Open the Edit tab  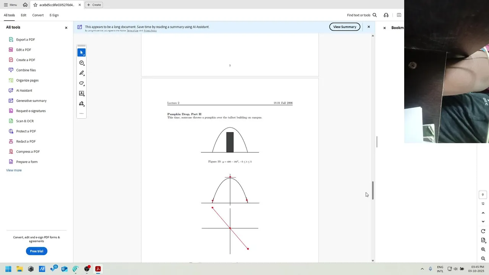(x=24, y=15)
